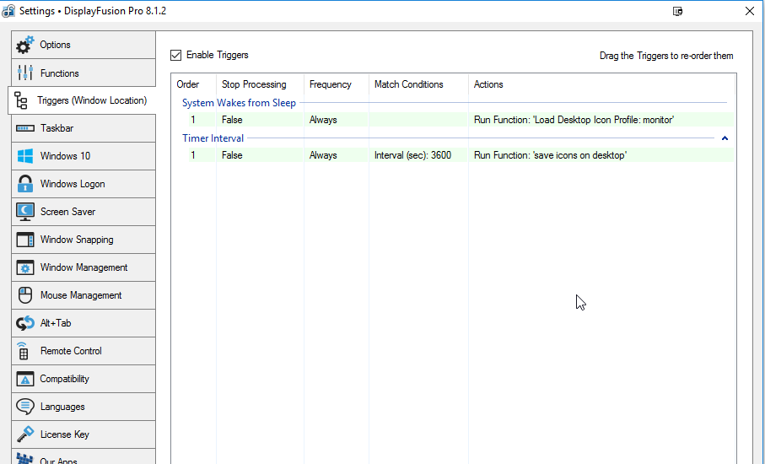Viewport: 765px width, 464px height.
Task: Switch to the Taskbar tab label
Action: coord(57,128)
